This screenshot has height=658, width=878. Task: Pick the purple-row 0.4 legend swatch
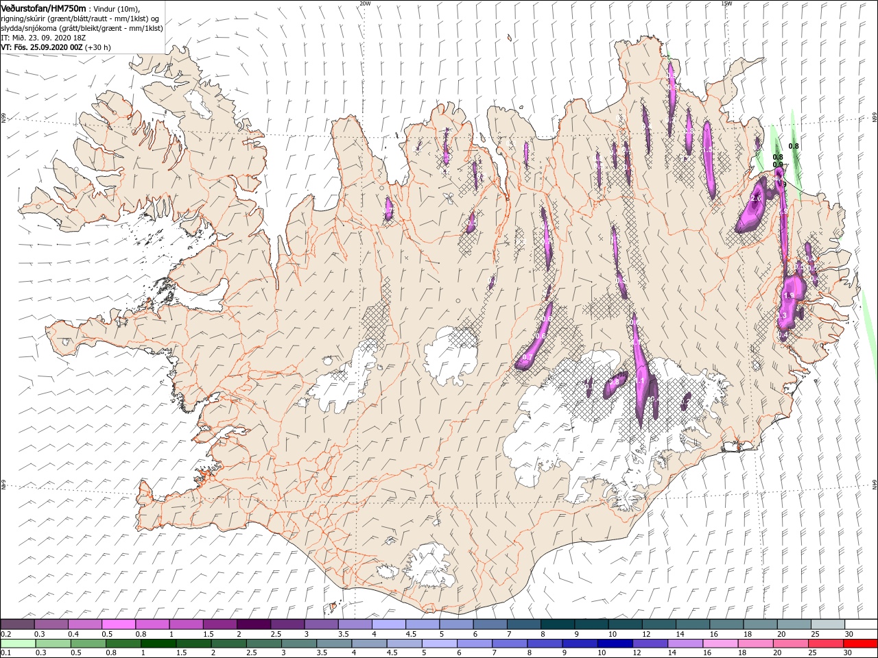85,624
